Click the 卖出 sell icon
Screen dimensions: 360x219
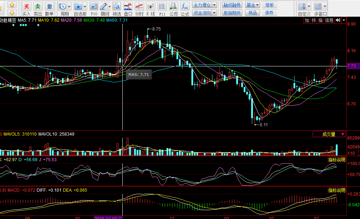(38, 6)
